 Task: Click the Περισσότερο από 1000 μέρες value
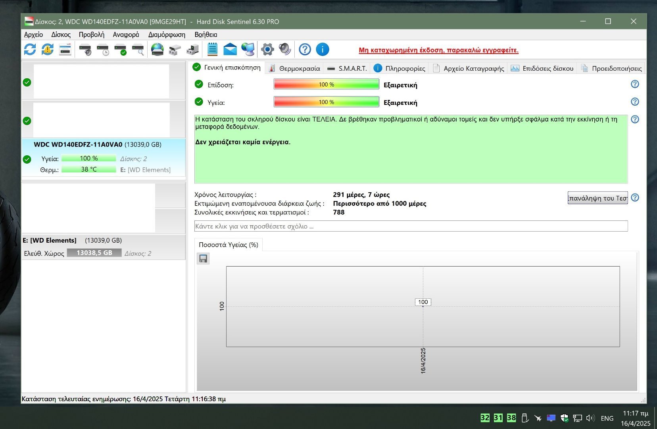point(380,203)
